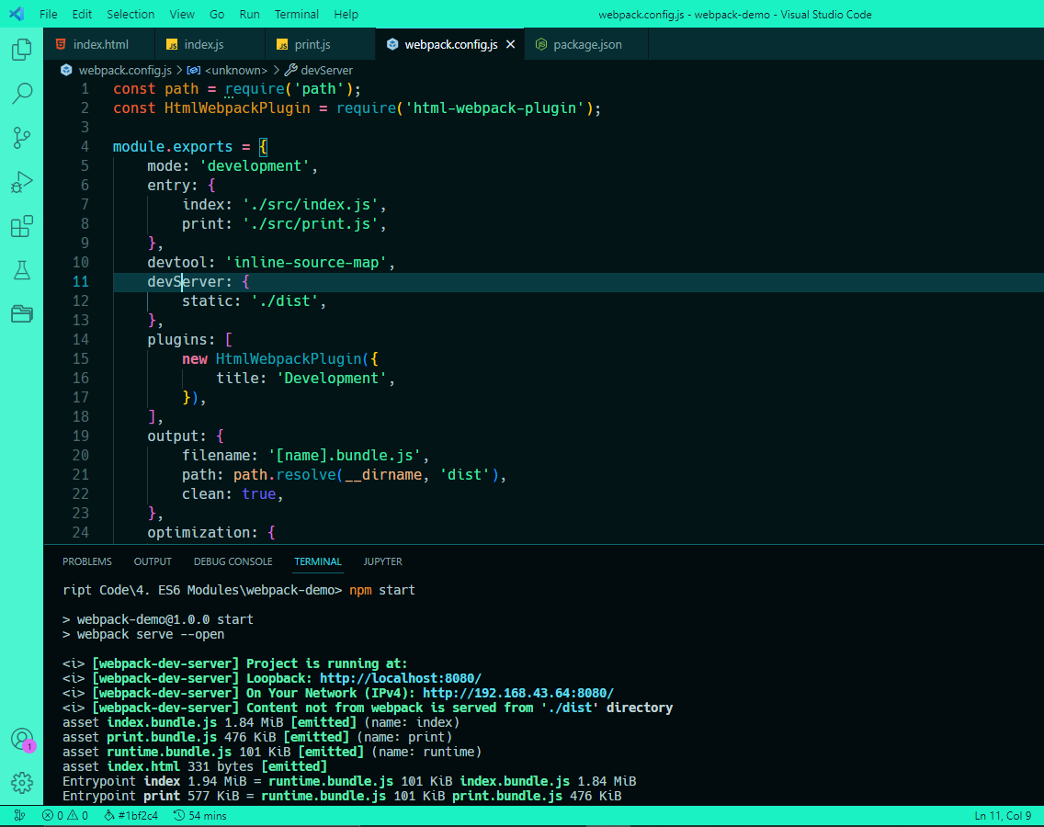Open the Source Control view icon
Image resolution: width=1044 pixels, height=827 pixels.
point(22,138)
